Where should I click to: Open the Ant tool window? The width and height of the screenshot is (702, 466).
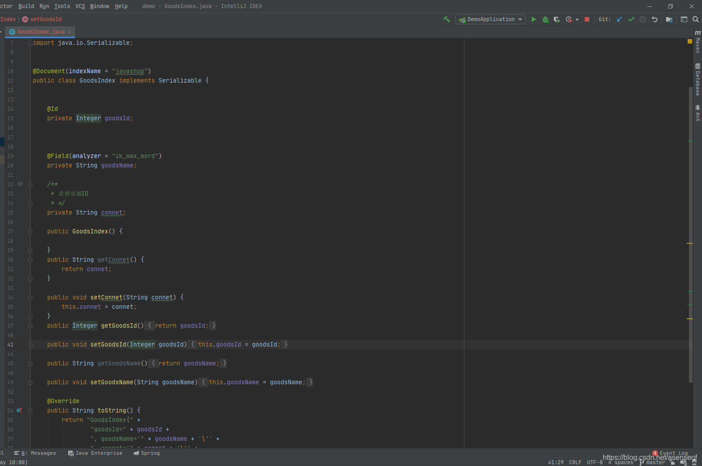[x=698, y=113]
